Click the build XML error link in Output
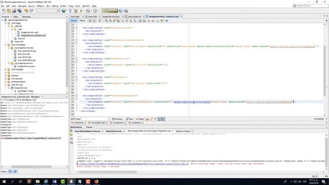This screenshot has height=185, width=329. [x=133, y=163]
